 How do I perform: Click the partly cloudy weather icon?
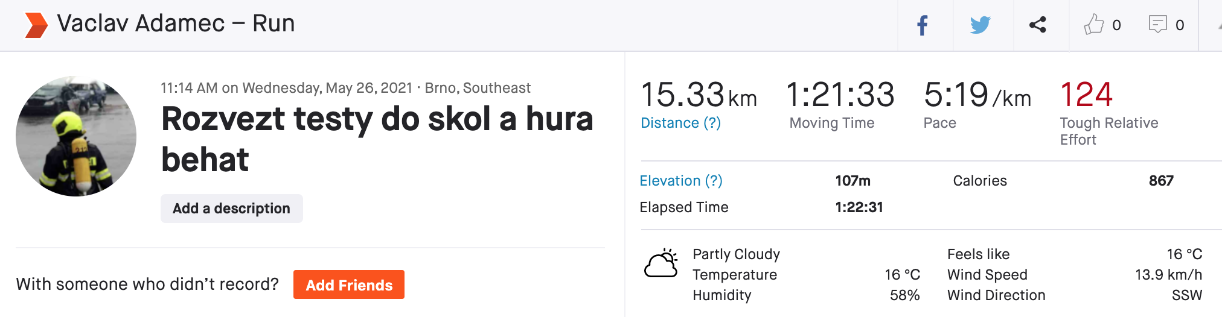pos(661,263)
